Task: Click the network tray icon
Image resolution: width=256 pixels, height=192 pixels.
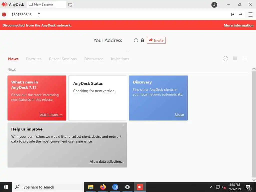Action: (218, 187)
